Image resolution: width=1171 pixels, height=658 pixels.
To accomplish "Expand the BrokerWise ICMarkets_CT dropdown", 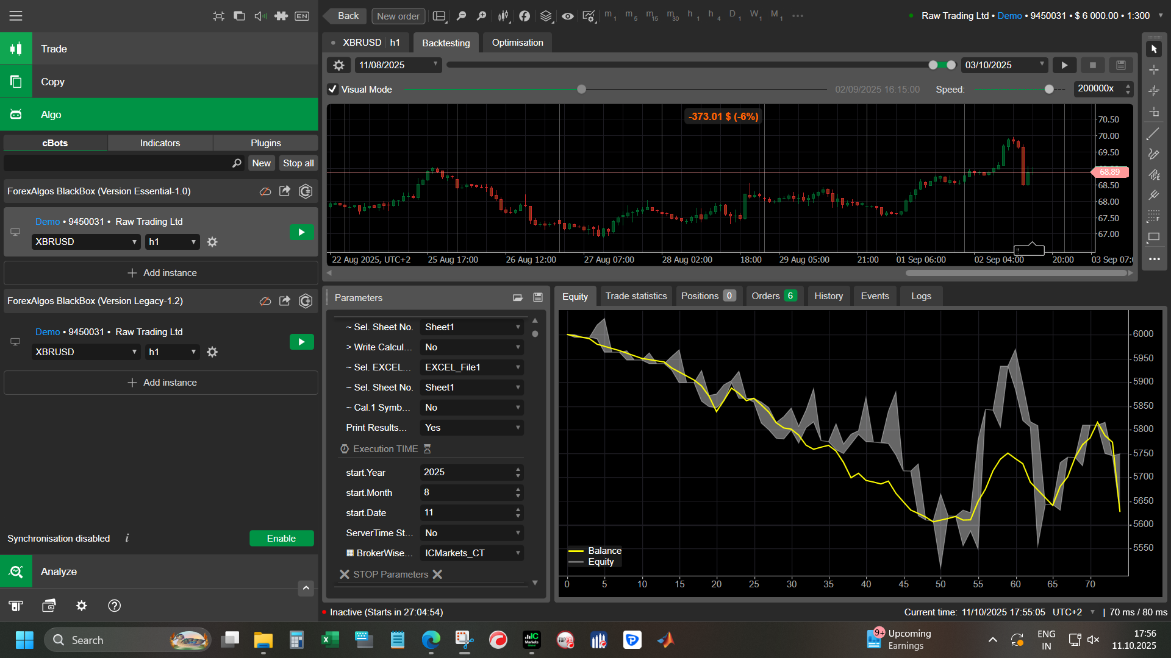I will [471, 553].
